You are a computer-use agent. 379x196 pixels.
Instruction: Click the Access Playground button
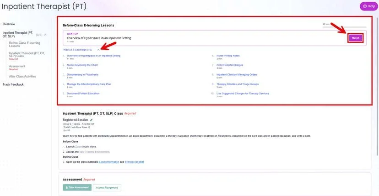coord(107,188)
